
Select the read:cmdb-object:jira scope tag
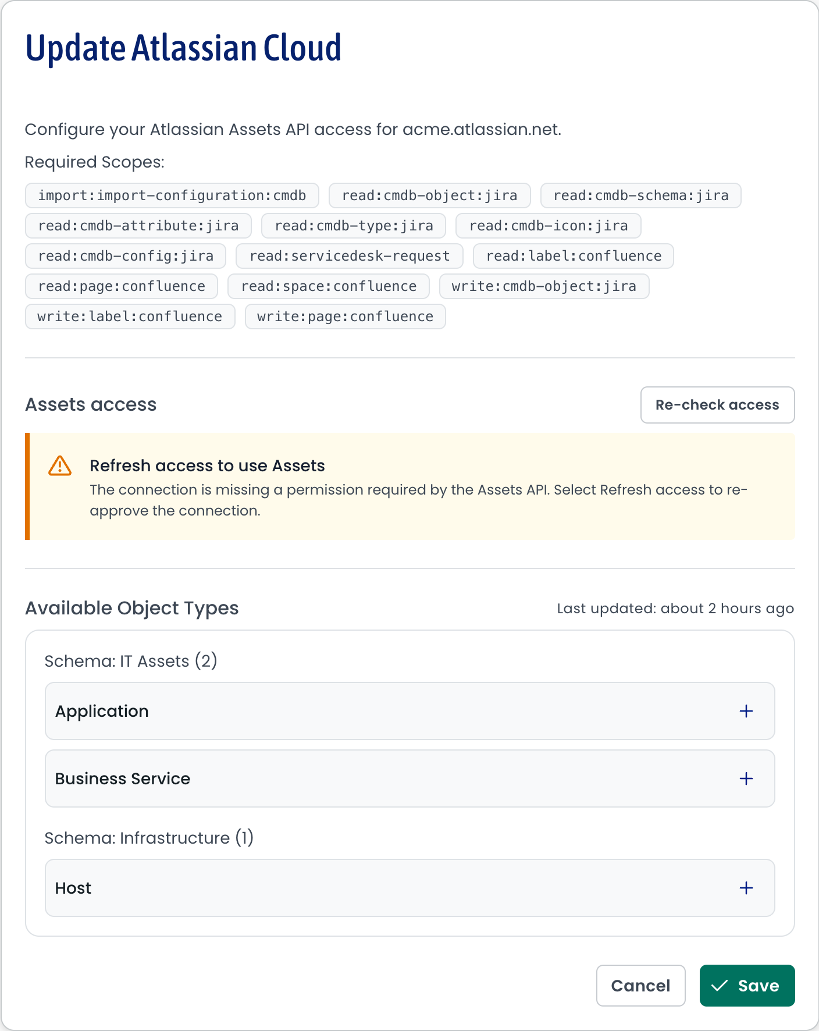[x=430, y=195]
